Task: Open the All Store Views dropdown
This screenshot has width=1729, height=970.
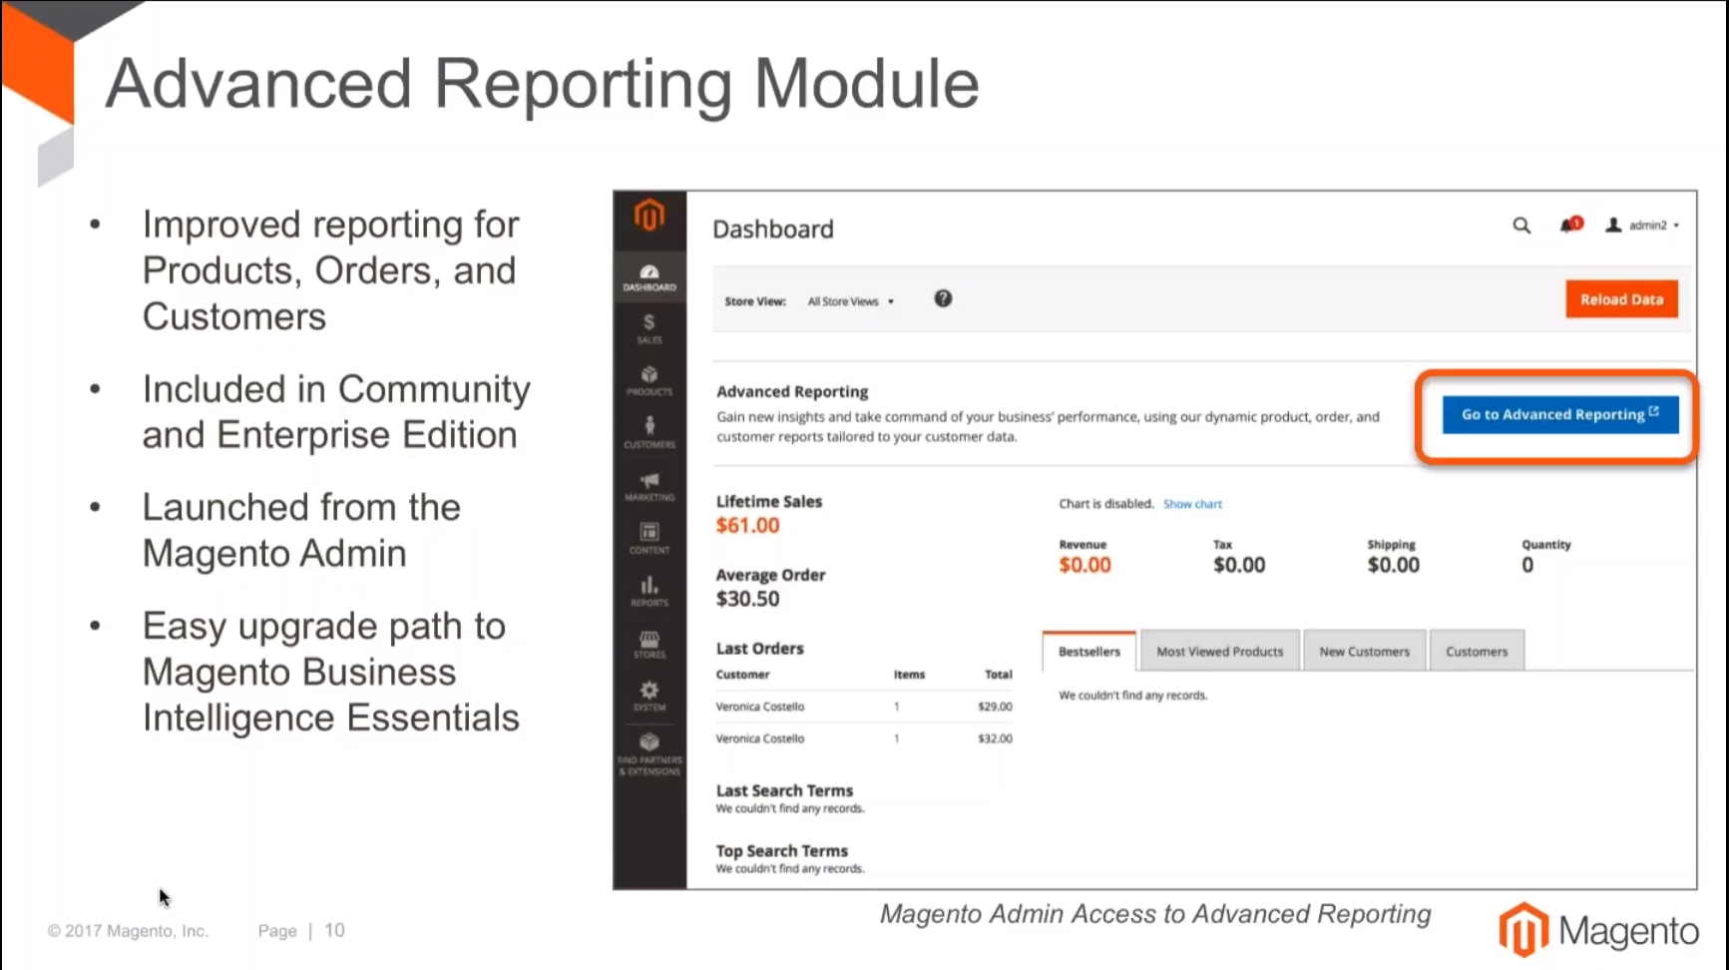Action: pos(850,301)
